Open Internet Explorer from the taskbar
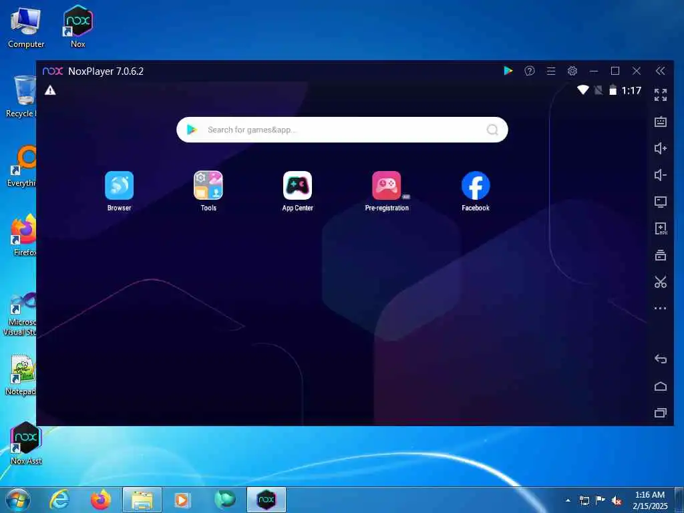The image size is (684, 513). (x=59, y=500)
